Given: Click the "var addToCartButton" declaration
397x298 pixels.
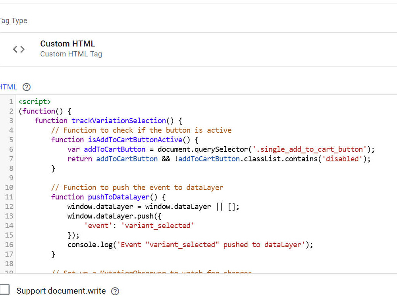Looking at the screenshot, I should pyautogui.click(x=106, y=149).
